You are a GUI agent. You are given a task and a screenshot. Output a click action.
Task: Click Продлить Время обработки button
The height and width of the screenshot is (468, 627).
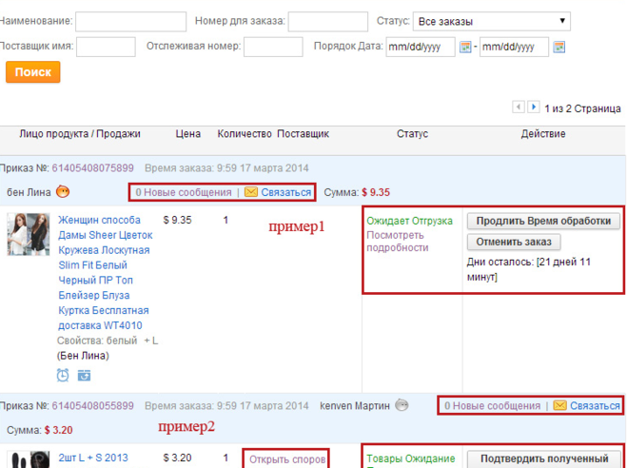(x=543, y=221)
